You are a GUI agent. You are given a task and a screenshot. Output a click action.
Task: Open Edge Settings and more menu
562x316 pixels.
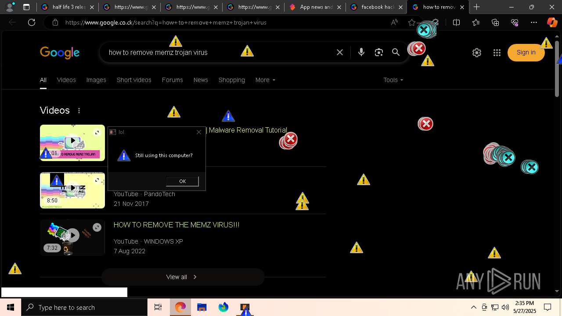(x=534, y=22)
